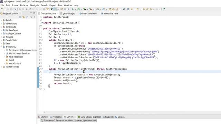The image size is (221, 124).
Task: Expand the Java Resources folder
Action: [4, 57]
